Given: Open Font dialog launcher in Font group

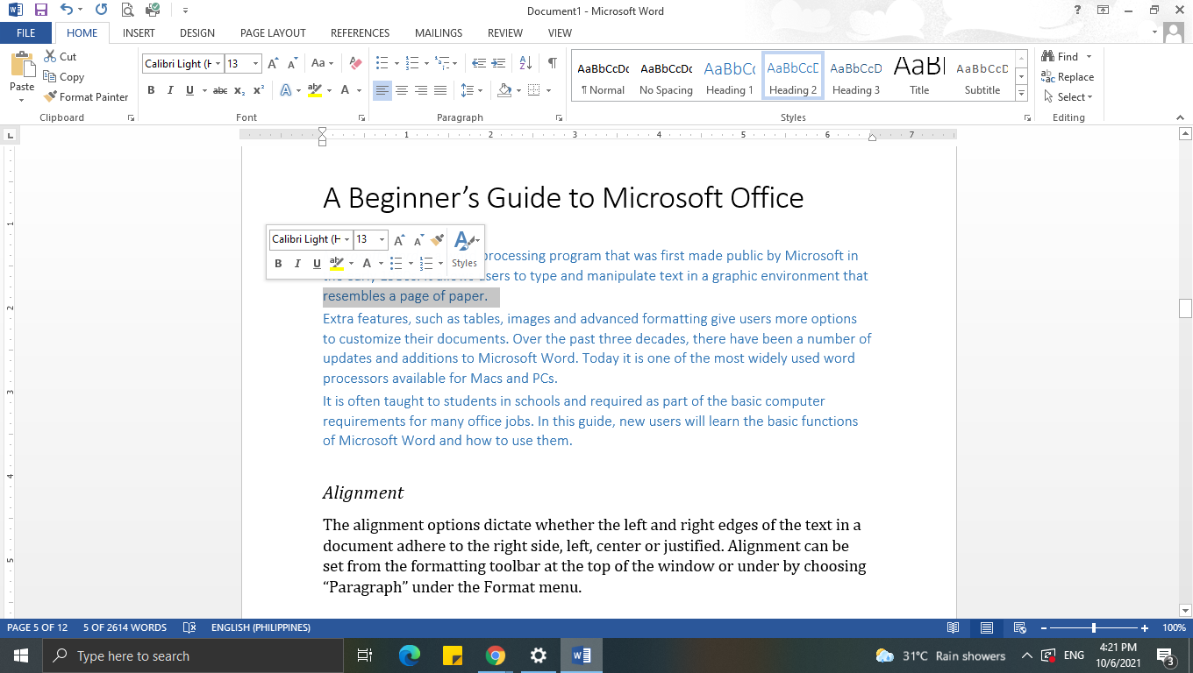Looking at the screenshot, I should (x=361, y=117).
